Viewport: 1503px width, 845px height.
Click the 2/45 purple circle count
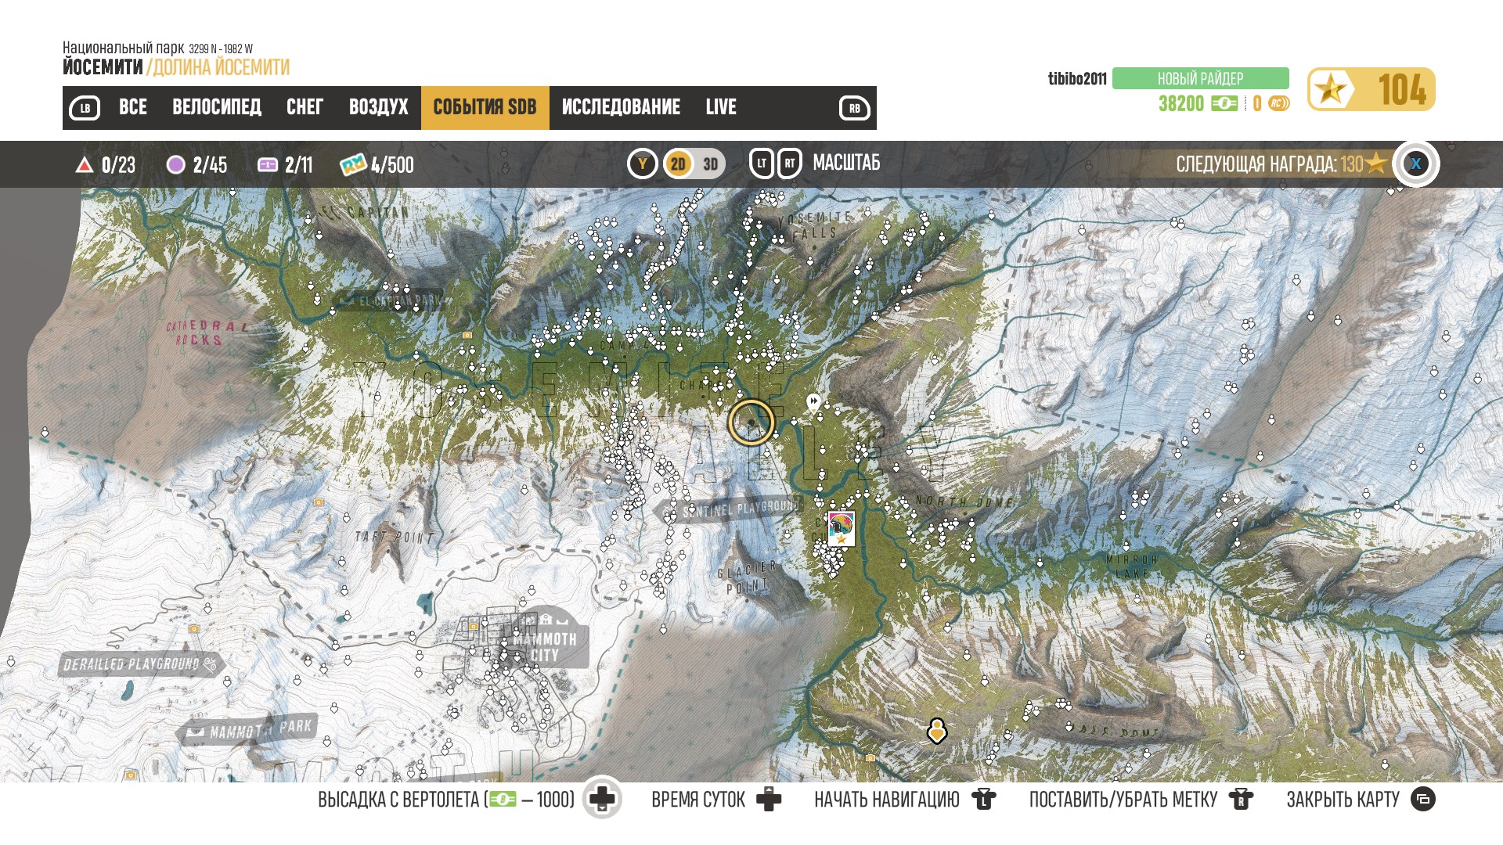(x=210, y=165)
